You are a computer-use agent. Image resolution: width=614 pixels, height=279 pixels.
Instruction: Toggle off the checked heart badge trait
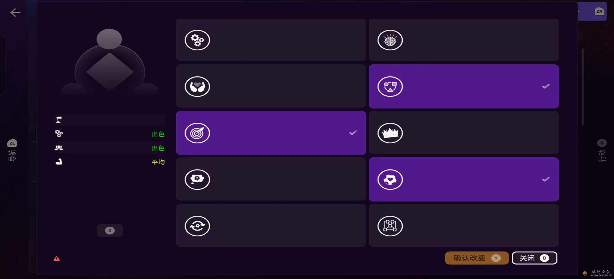click(464, 179)
